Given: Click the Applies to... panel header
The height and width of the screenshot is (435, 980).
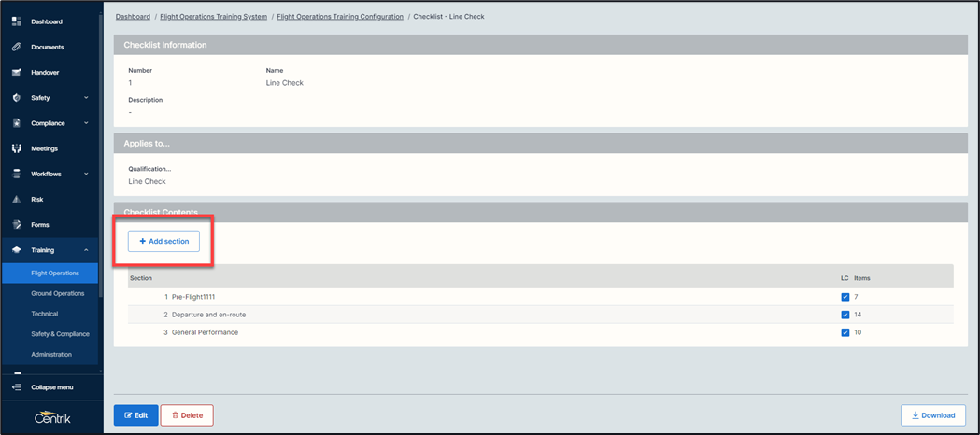Looking at the screenshot, I should pos(541,144).
